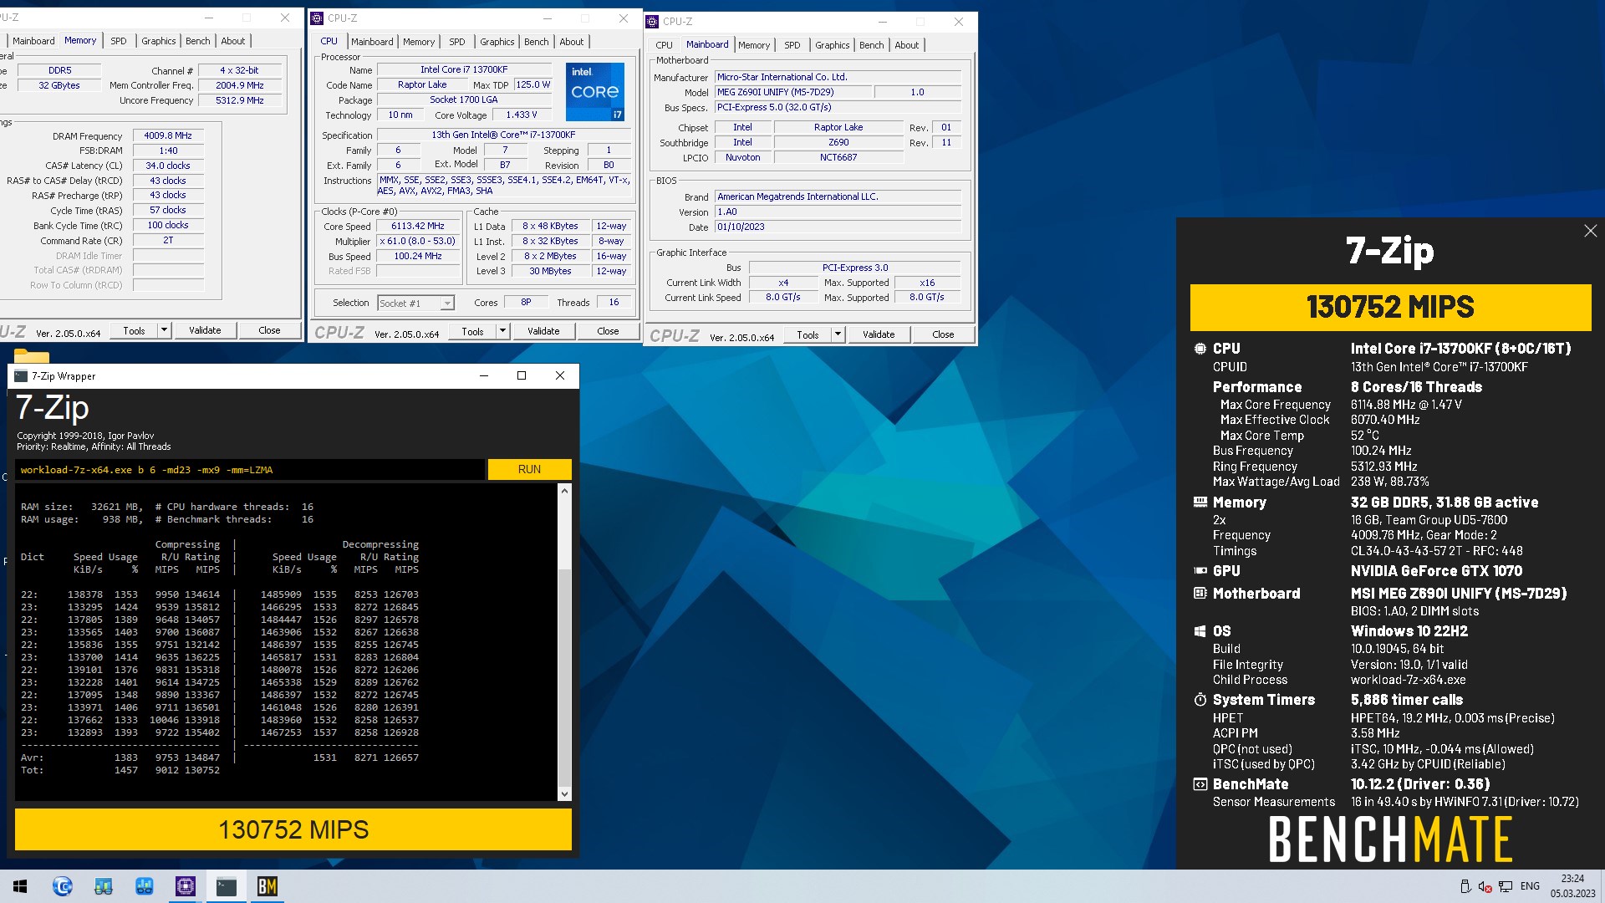This screenshot has height=903, width=1605.
Task: Open Memory tab in the Mainboard CPU-Z window
Action: point(754,45)
